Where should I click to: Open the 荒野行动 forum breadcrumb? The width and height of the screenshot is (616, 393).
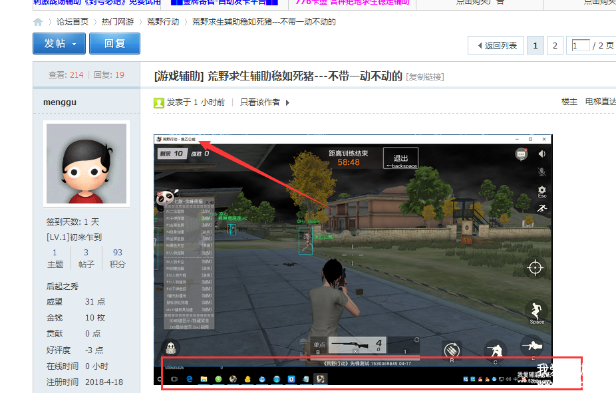pos(162,22)
